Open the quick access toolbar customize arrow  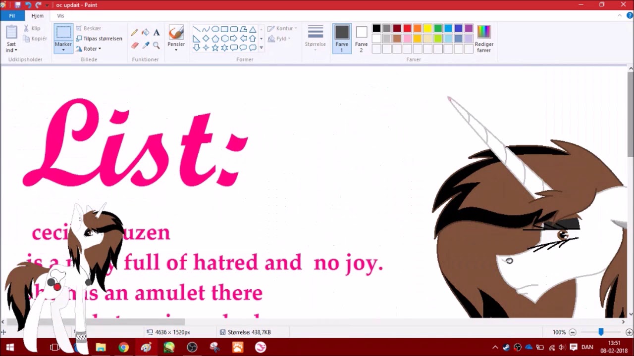click(x=47, y=5)
